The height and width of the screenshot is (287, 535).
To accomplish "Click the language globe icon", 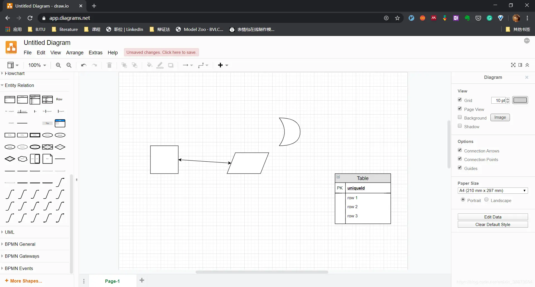I will tap(527, 41).
